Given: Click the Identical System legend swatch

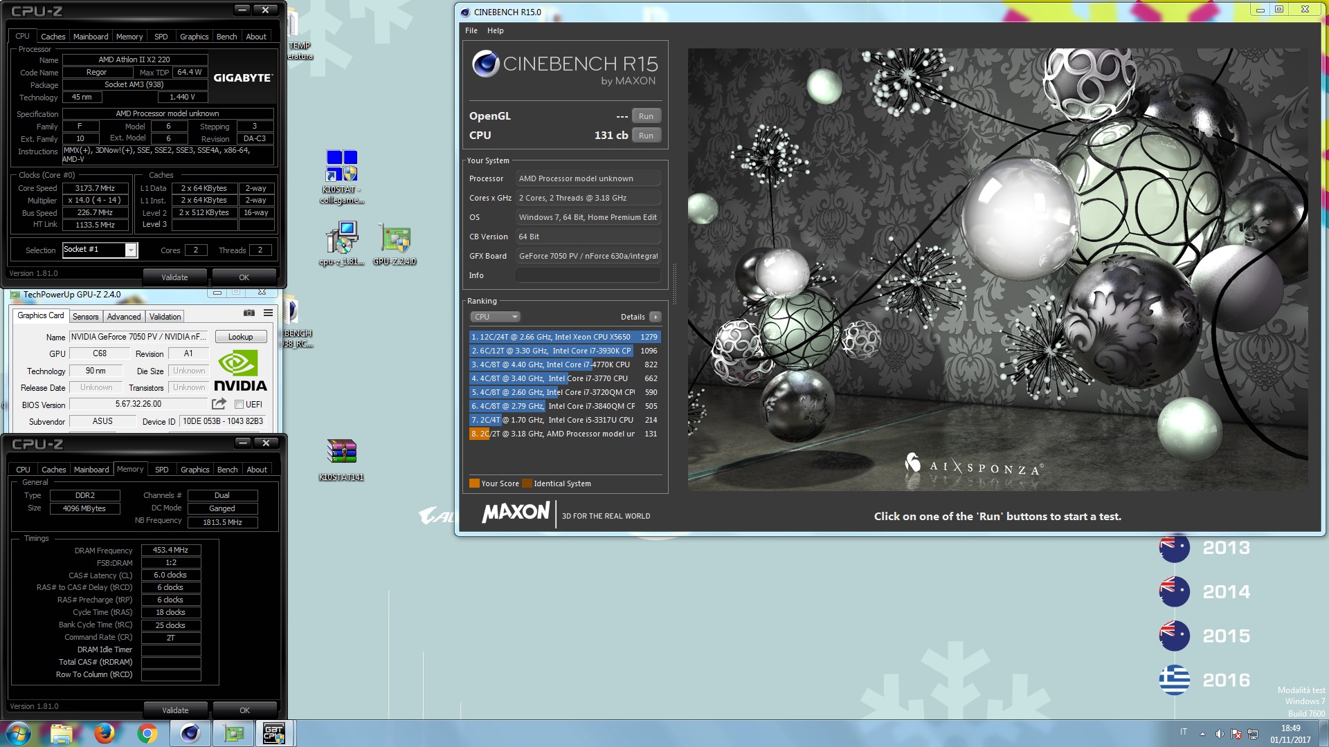Looking at the screenshot, I should 527,483.
